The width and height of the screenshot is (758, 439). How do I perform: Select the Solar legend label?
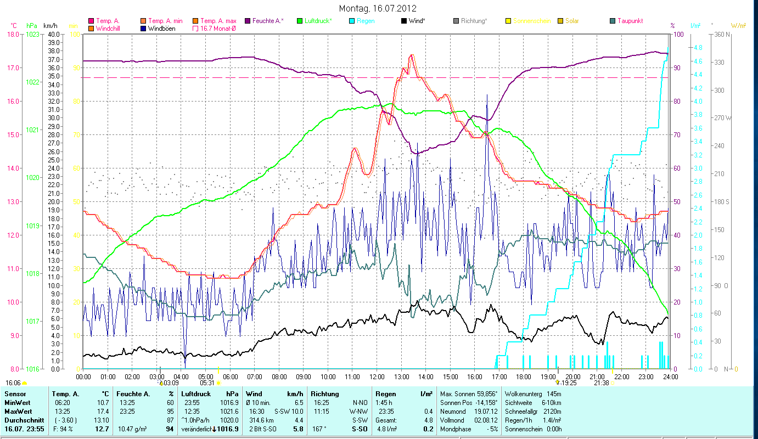pos(572,21)
